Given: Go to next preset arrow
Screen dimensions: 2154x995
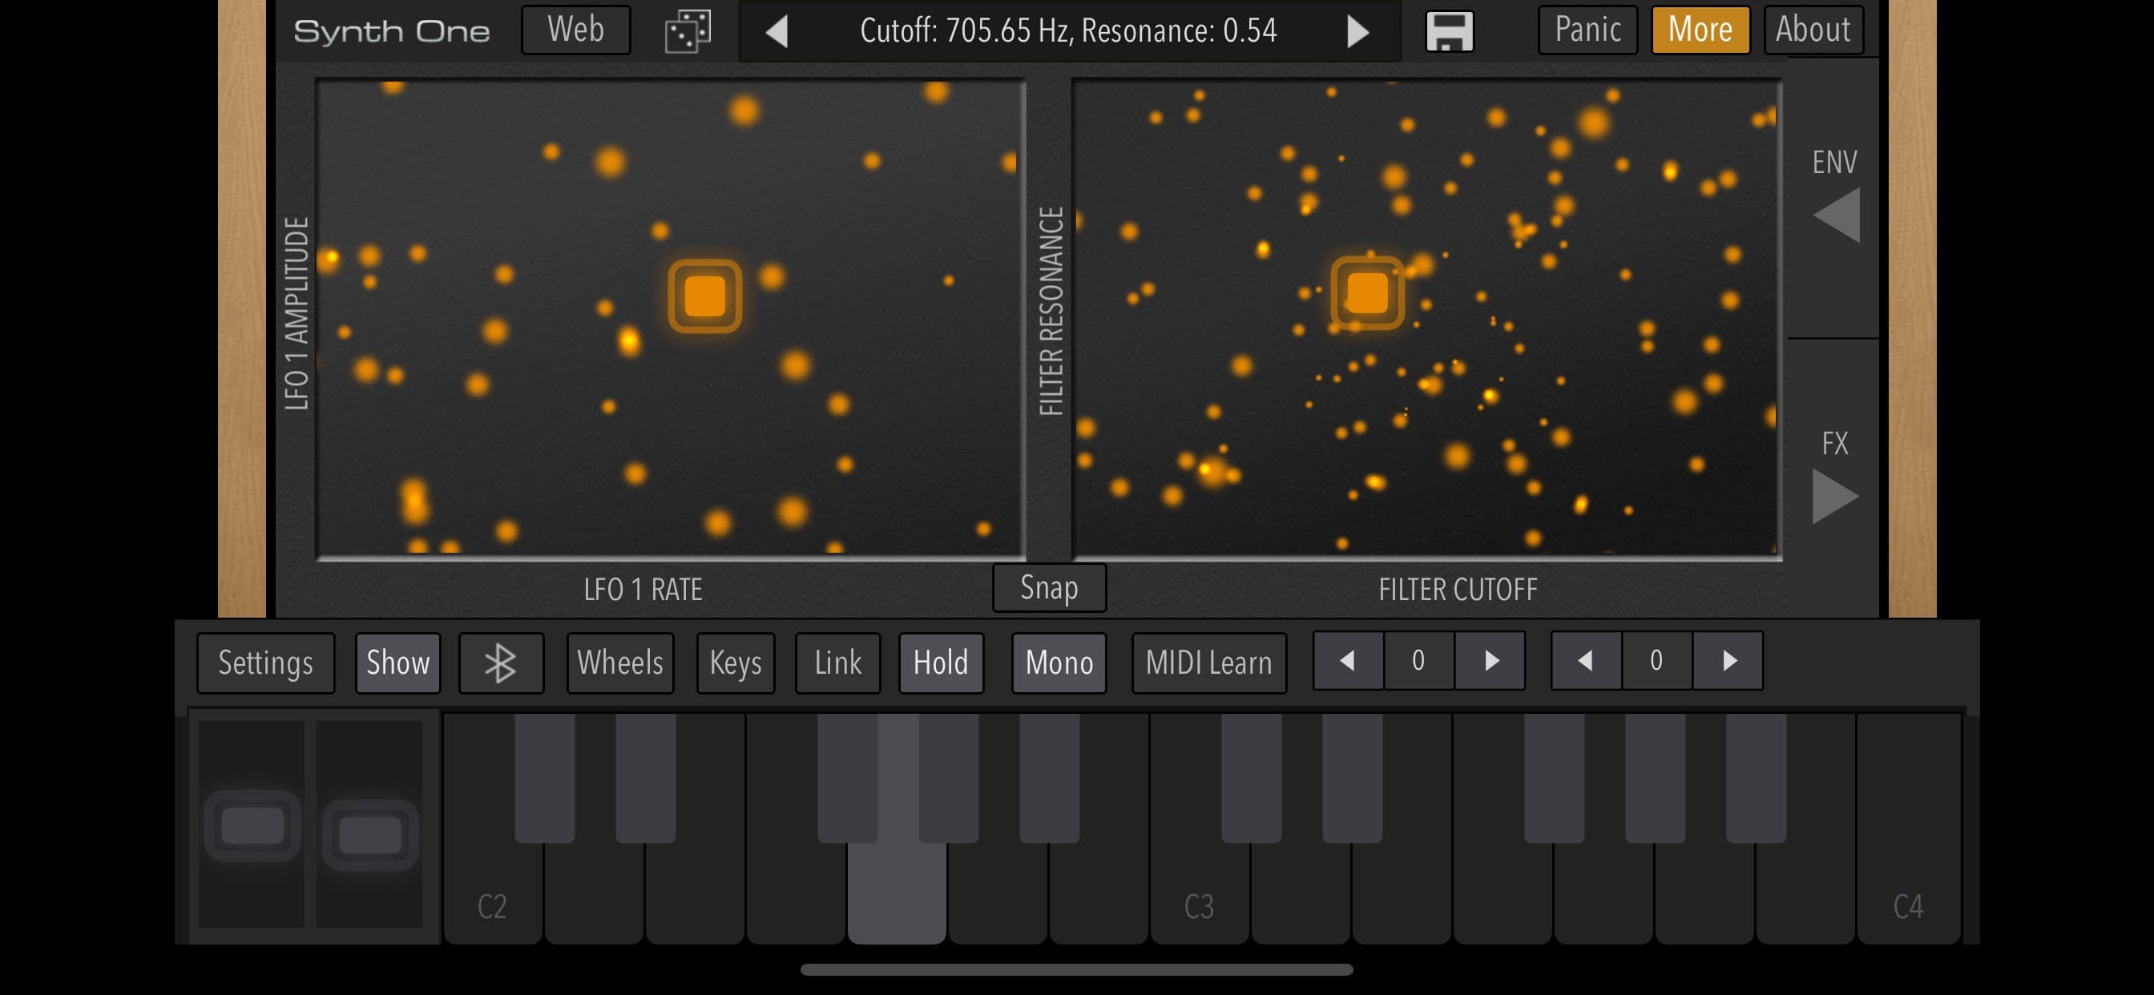Looking at the screenshot, I should pos(1357,32).
